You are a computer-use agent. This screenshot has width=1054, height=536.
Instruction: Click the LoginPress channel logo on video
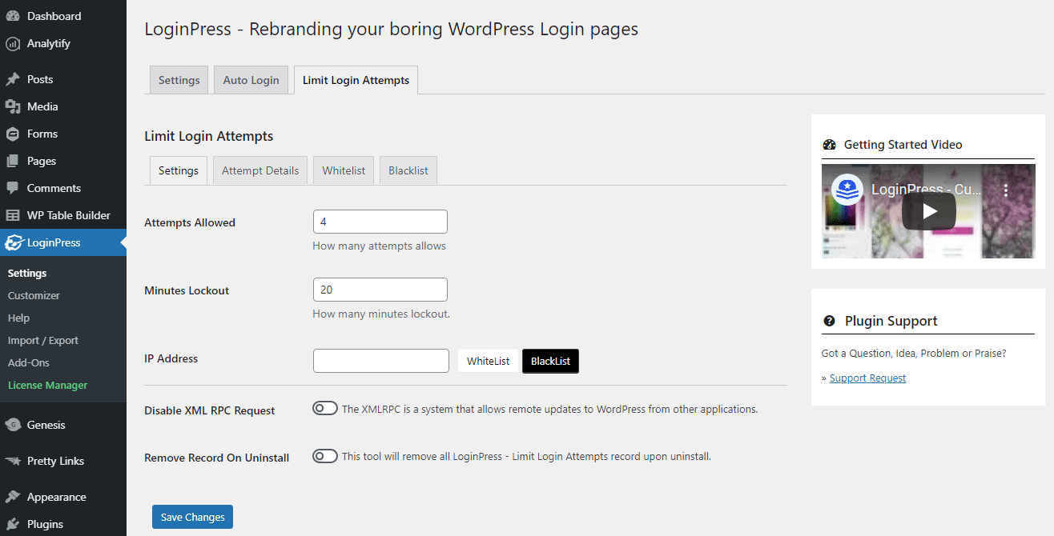click(847, 190)
